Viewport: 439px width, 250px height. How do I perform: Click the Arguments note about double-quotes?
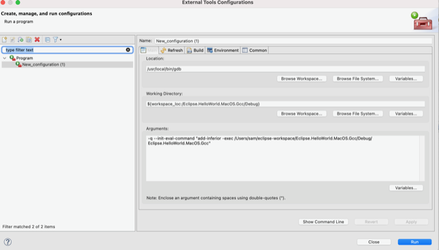click(216, 198)
